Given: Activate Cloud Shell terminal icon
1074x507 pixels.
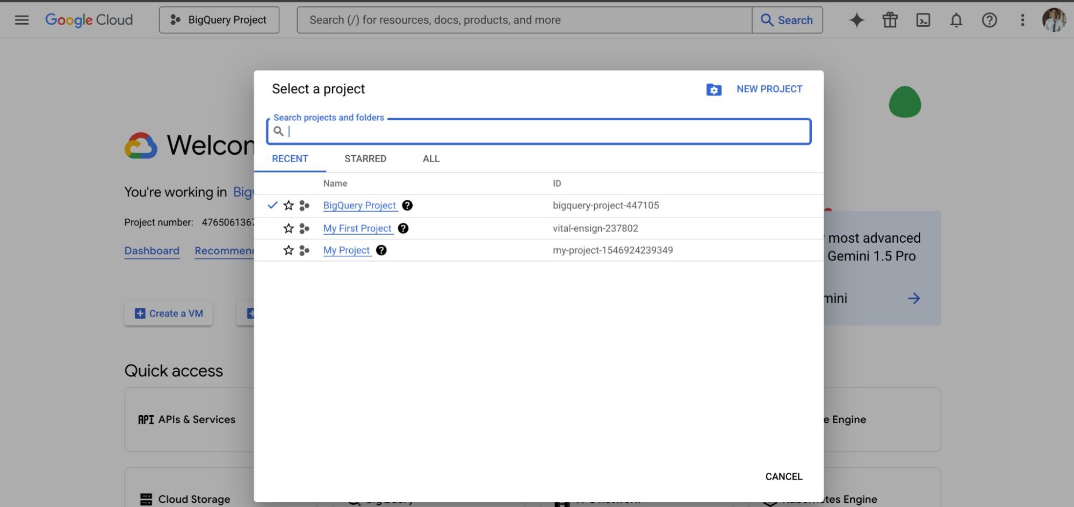Looking at the screenshot, I should tap(923, 20).
